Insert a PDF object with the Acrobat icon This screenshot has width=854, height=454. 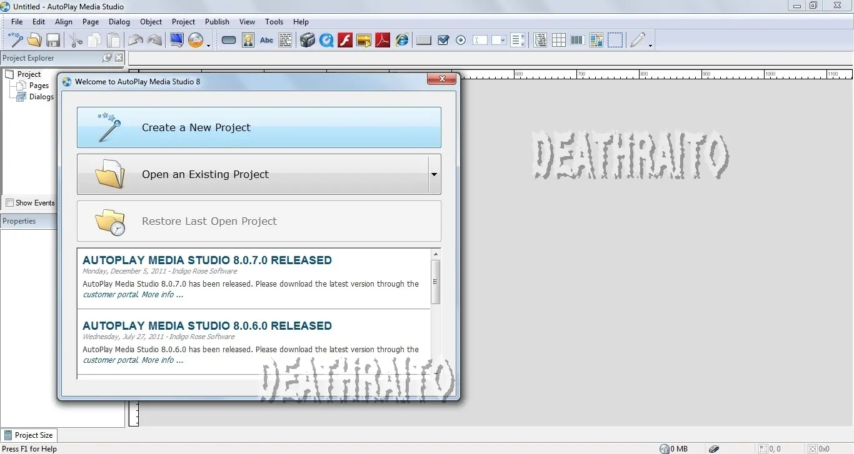(383, 41)
